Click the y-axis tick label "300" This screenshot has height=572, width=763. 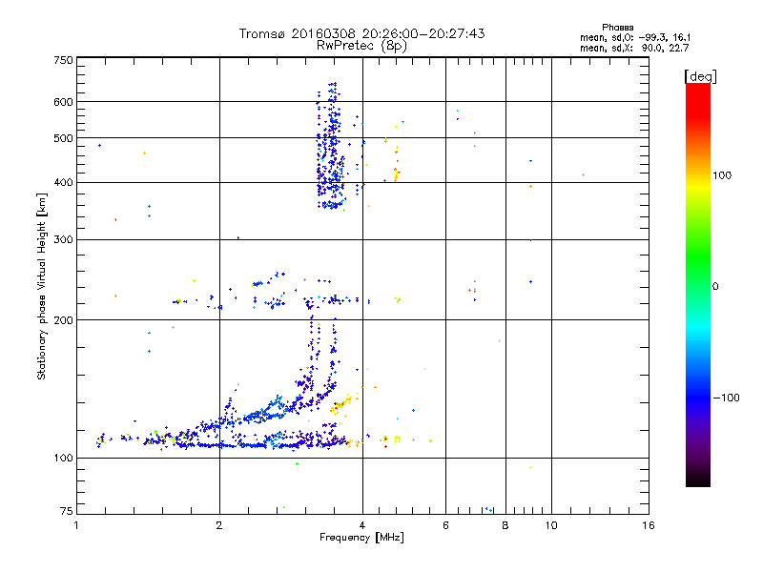(63, 240)
